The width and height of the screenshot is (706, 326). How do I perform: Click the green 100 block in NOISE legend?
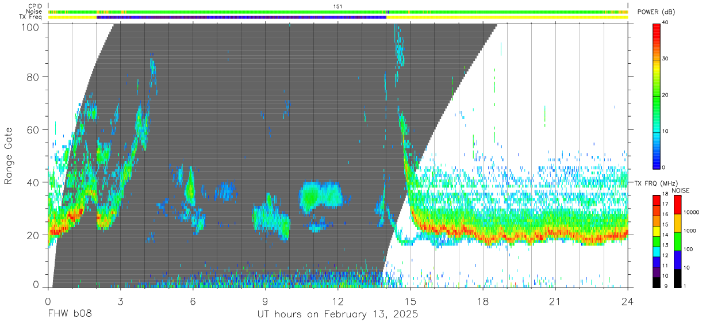[677, 241]
